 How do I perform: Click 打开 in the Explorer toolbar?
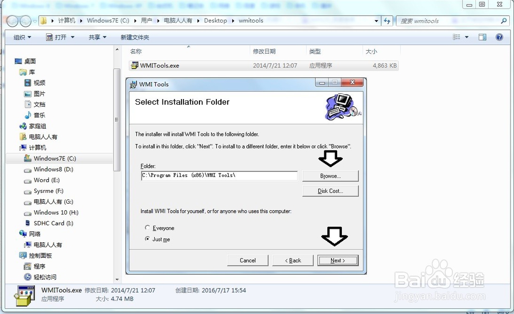[57, 37]
